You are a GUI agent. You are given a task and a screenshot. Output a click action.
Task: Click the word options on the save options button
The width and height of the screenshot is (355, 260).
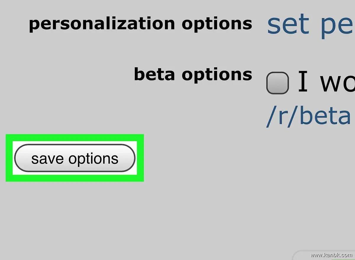(x=93, y=159)
